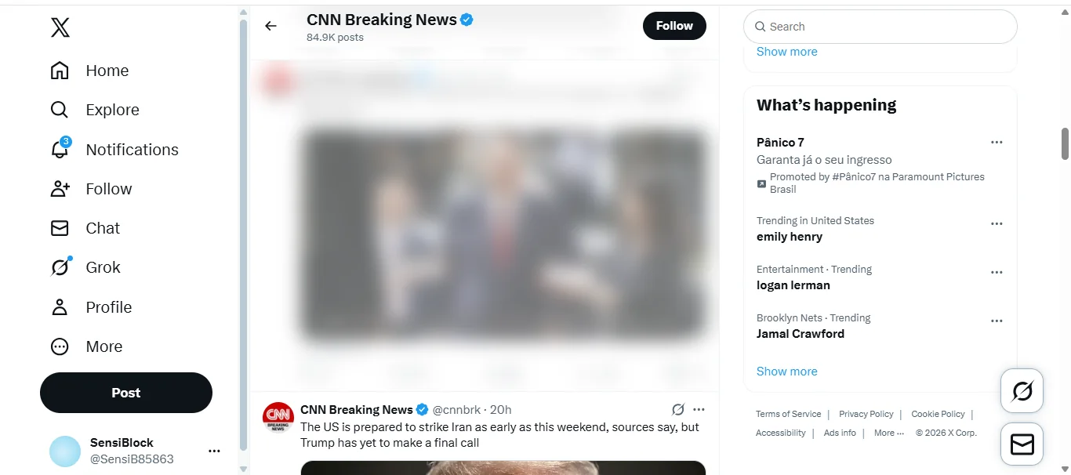Click the CNN Breaking News avatar
This screenshot has width=1071, height=475.
coord(278,417)
